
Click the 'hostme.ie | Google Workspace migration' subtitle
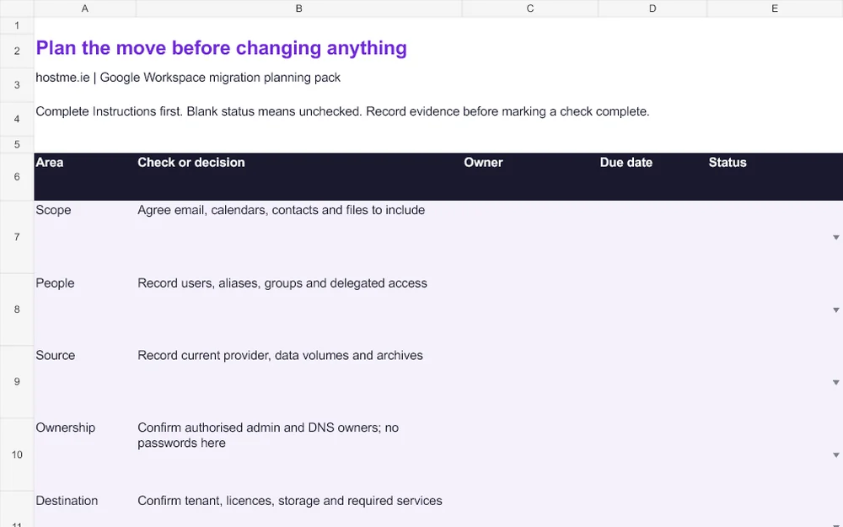tap(188, 78)
